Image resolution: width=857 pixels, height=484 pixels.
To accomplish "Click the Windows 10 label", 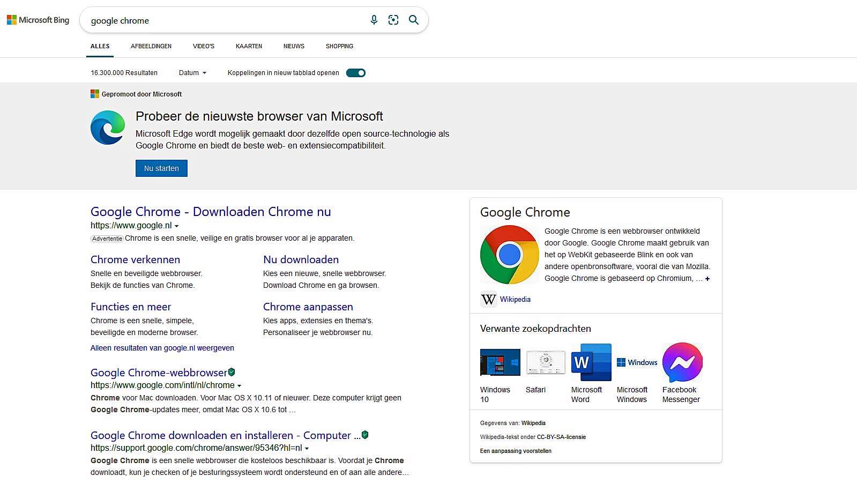I will [x=495, y=394].
